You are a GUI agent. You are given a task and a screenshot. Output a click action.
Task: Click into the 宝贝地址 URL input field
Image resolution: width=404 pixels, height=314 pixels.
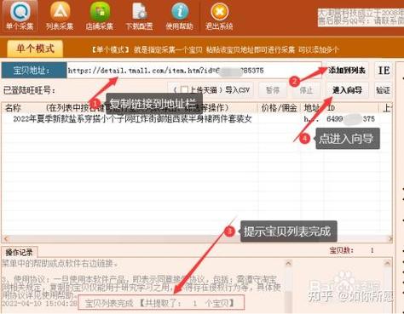194,71
